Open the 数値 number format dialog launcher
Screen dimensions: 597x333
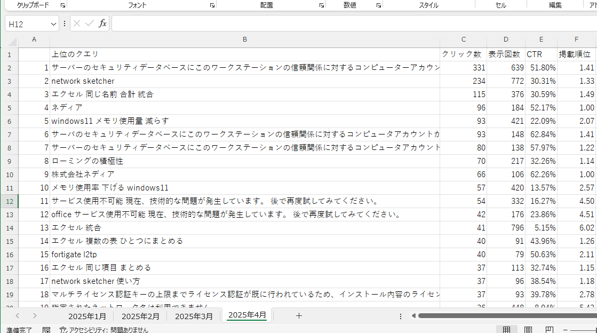(x=378, y=4)
